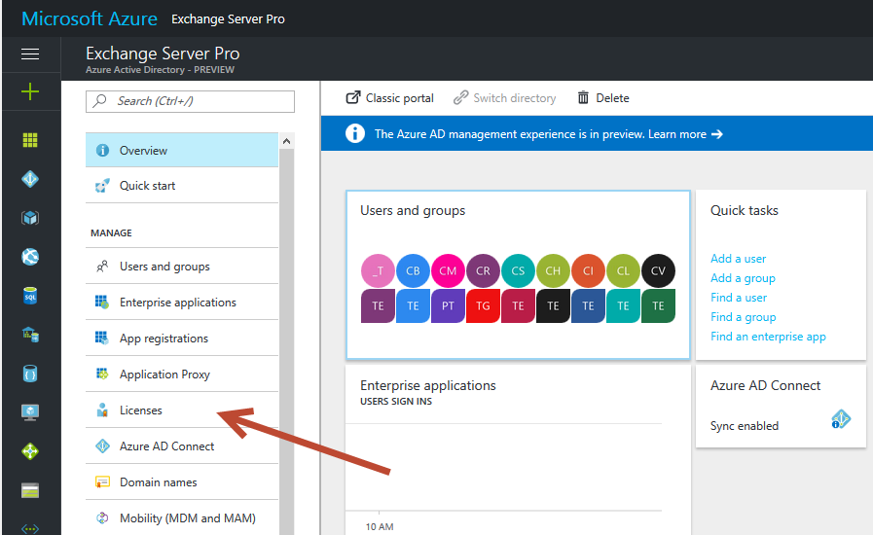Click the menu search box

(190, 101)
